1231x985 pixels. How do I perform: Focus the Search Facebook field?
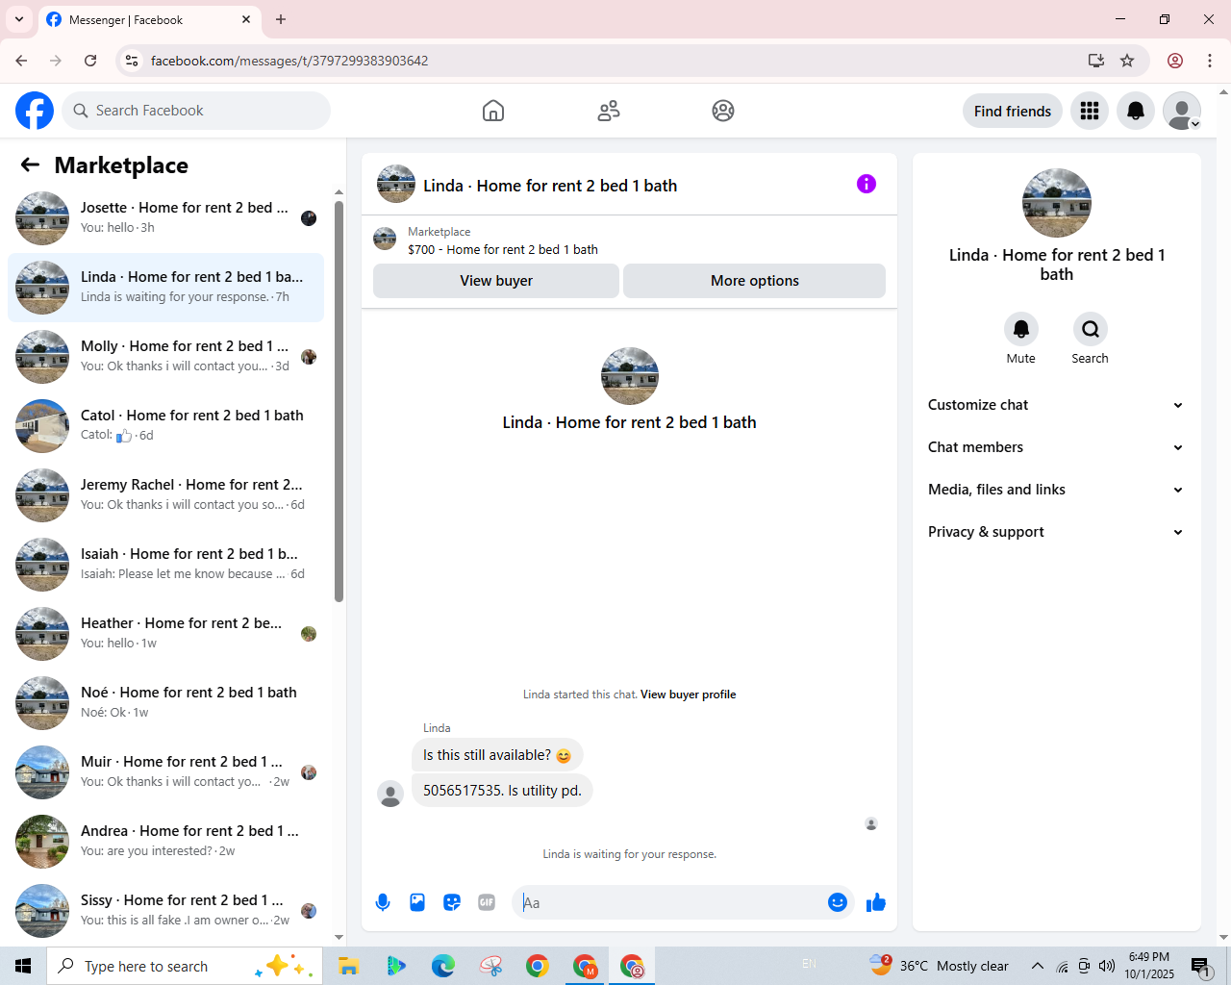(196, 111)
